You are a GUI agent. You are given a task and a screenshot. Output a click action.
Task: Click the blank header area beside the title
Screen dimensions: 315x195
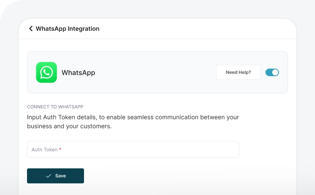pos(195,28)
